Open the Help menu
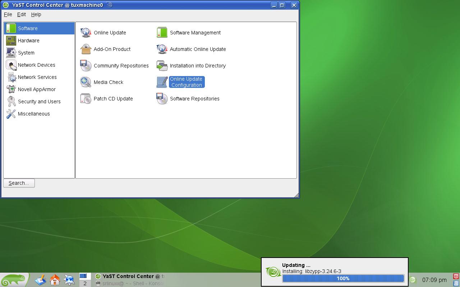This screenshot has height=287, width=460. coord(36,14)
